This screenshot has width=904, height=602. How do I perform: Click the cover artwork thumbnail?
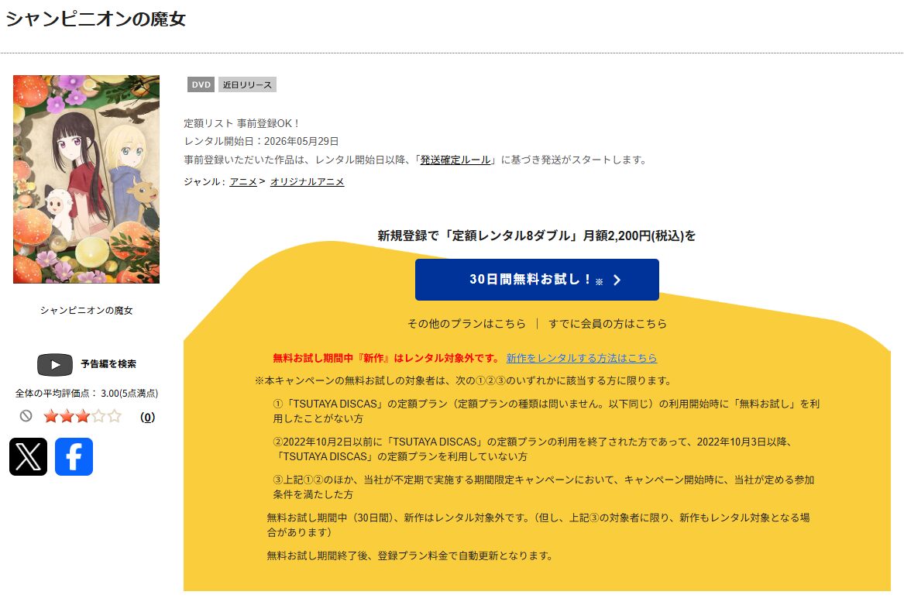(x=85, y=179)
